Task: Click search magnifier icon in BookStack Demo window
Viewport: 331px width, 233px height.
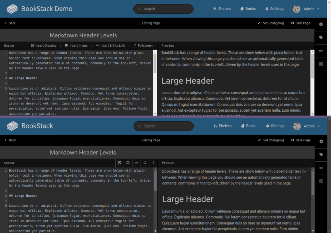Action: pyautogui.click(x=139, y=9)
